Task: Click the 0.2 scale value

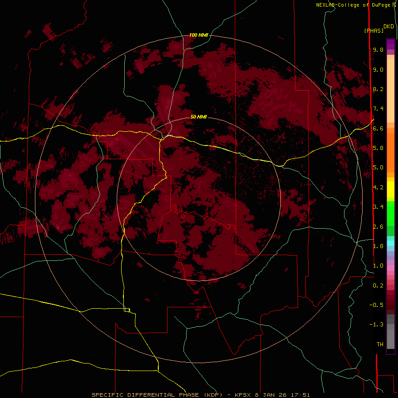Action: [378, 285]
